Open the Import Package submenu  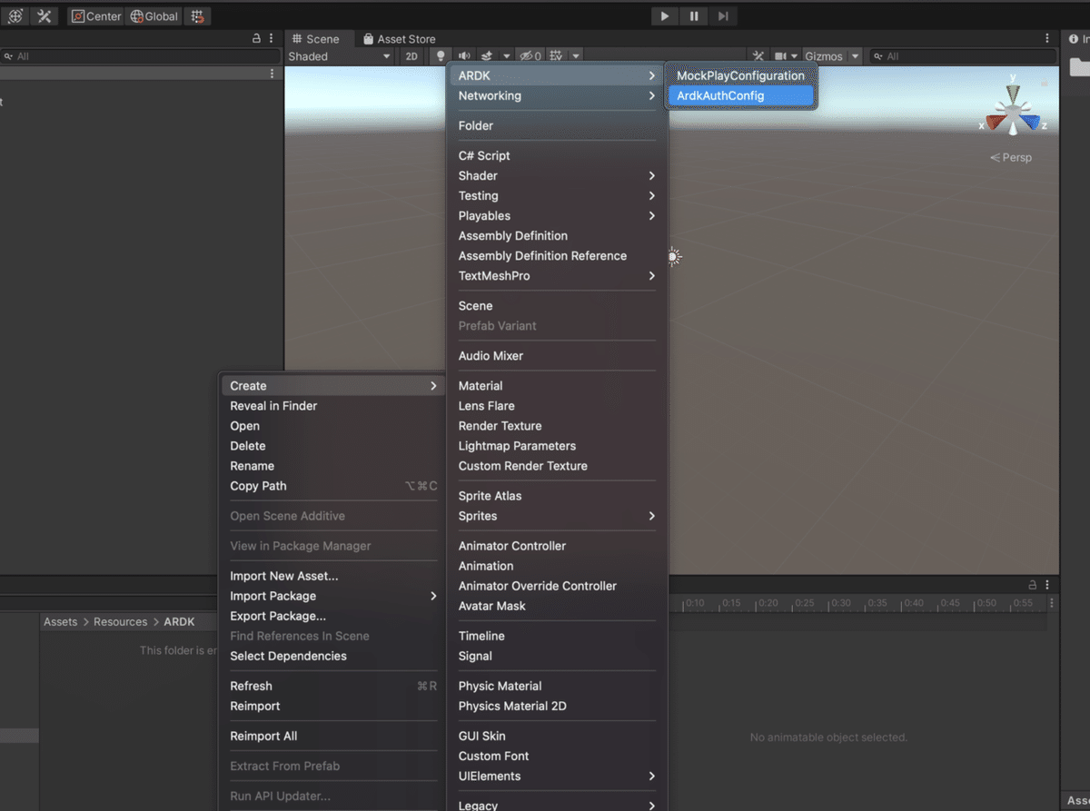coord(332,596)
